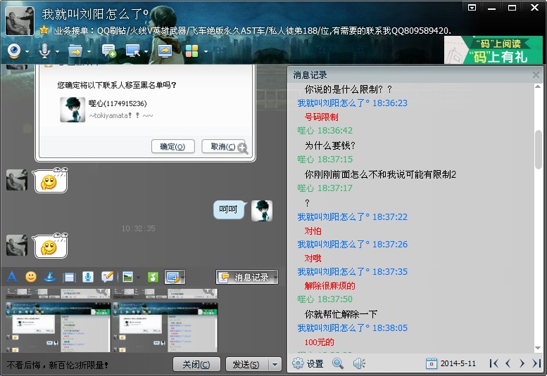Start a voice call with microphone icon
This screenshot has width=547, height=376.
(x=44, y=51)
